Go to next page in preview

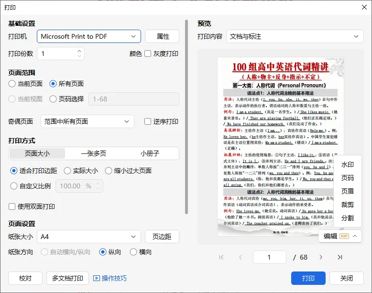[x=321, y=257]
